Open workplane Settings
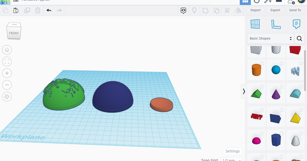 click(232, 151)
